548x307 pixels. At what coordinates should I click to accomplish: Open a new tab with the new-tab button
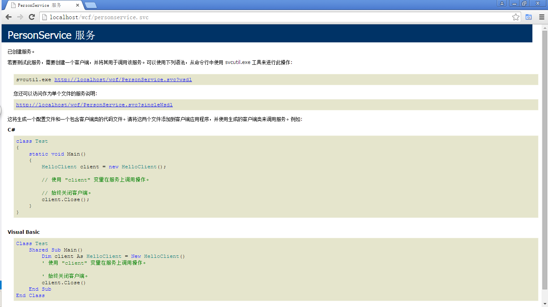(x=91, y=5)
